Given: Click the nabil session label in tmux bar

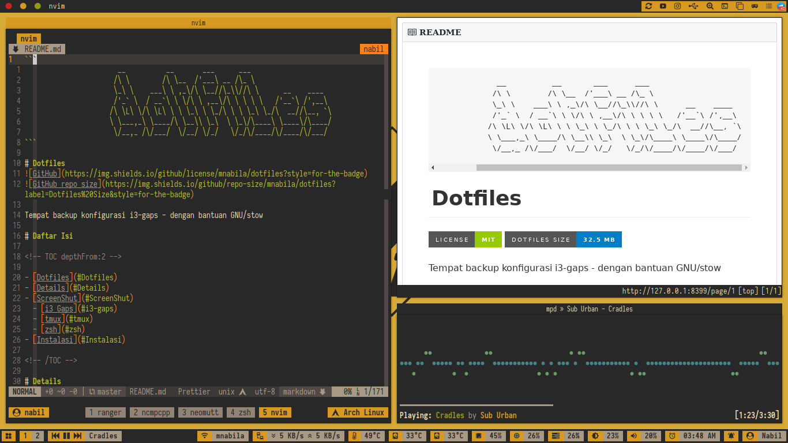Looking at the screenshot, I should click(x=28, y=412).
